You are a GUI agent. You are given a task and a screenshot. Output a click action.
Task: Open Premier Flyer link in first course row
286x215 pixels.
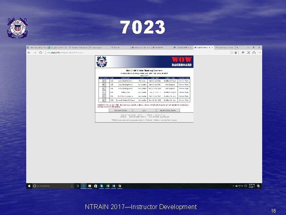[184, 81]
